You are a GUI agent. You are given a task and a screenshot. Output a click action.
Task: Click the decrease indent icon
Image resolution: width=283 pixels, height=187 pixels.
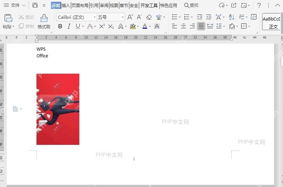(200, 17)
